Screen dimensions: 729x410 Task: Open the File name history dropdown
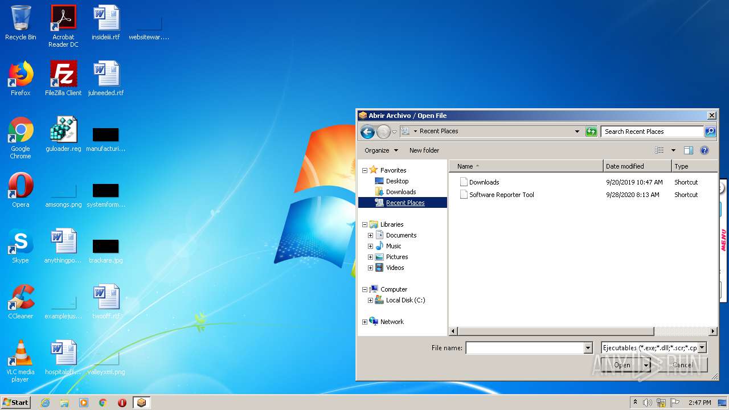[588, 347]
